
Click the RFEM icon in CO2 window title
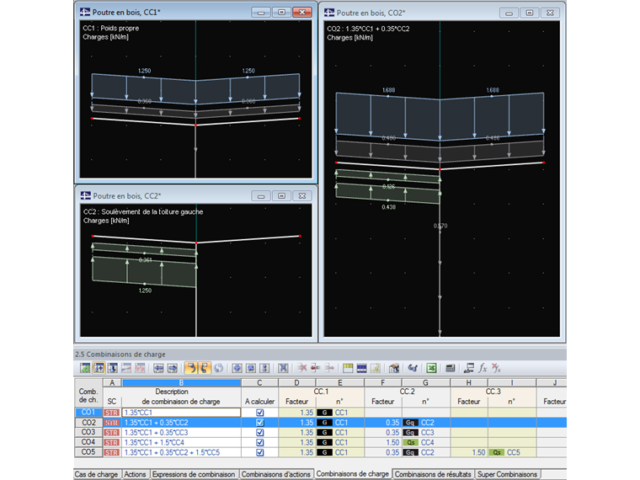[329, 13]
